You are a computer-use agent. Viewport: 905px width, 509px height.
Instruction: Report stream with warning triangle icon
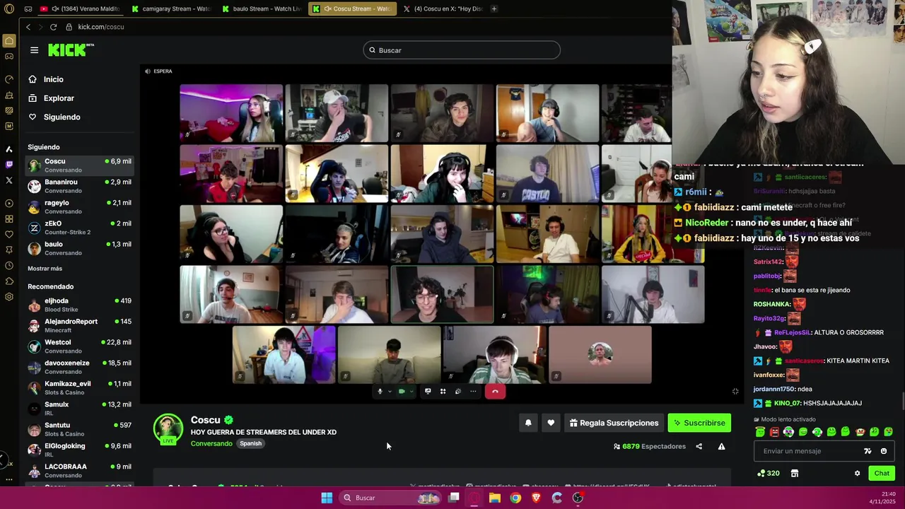(721, 446)
